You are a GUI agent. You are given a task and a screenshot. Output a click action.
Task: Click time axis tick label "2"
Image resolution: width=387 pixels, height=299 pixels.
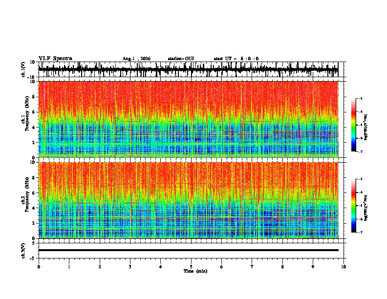[100, 267]
